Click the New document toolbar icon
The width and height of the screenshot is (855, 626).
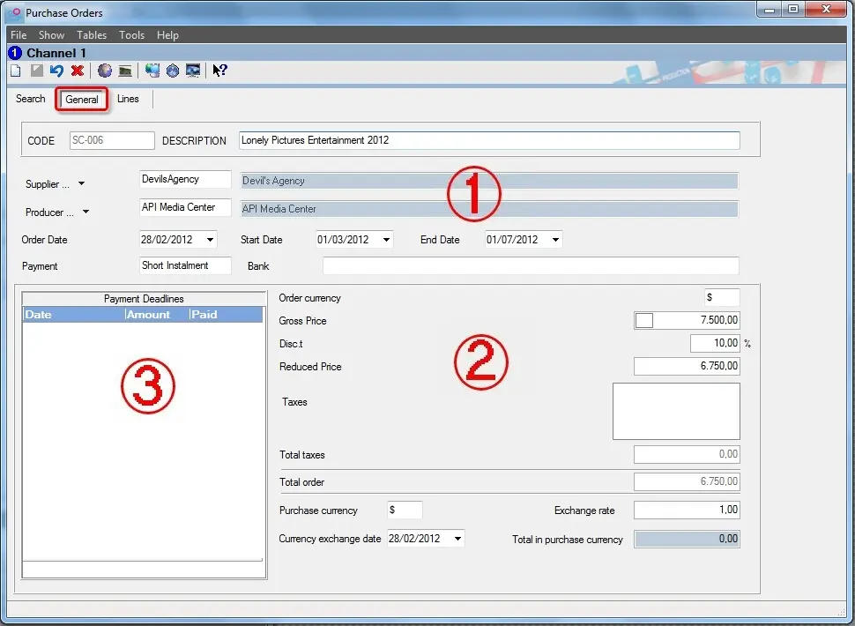(x=15, y=71)
